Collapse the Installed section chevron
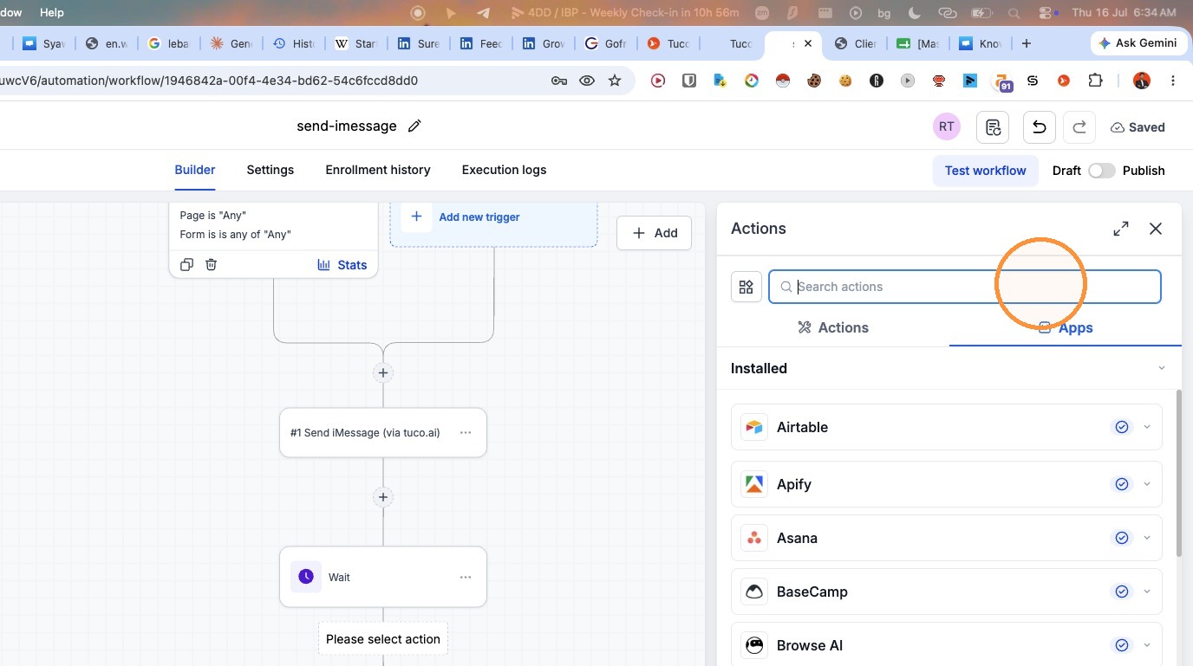 click(x=1162, y=368)
